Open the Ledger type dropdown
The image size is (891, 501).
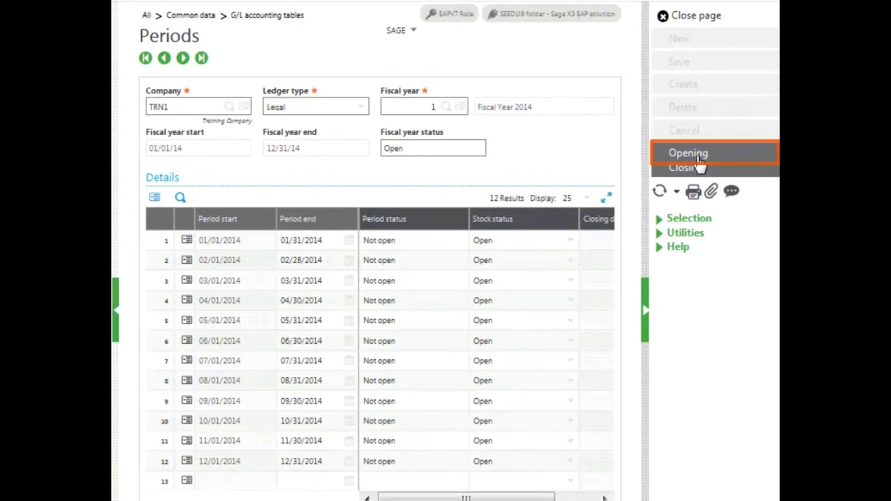(361, 107)
